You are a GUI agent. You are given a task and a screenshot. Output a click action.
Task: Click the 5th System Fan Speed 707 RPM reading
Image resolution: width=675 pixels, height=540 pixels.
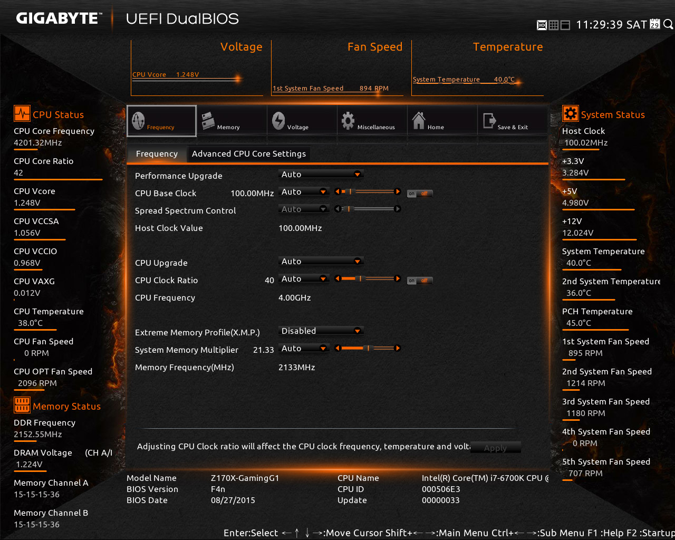pyautogui.click(x=585, y=474)
